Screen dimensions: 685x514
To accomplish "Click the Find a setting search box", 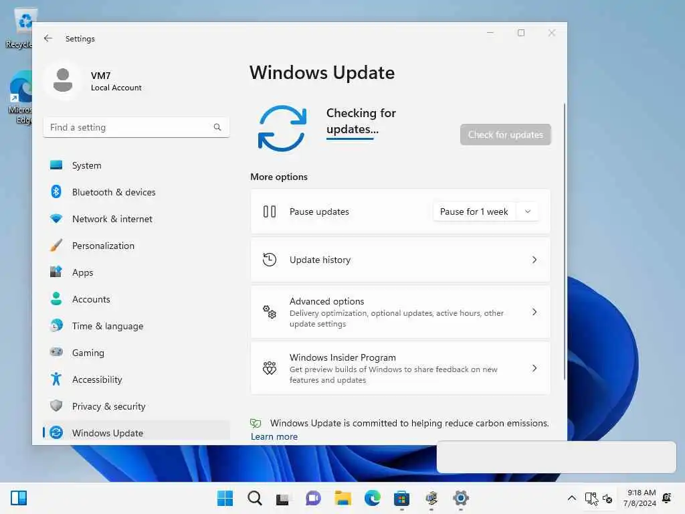I will tap(136, 127).
